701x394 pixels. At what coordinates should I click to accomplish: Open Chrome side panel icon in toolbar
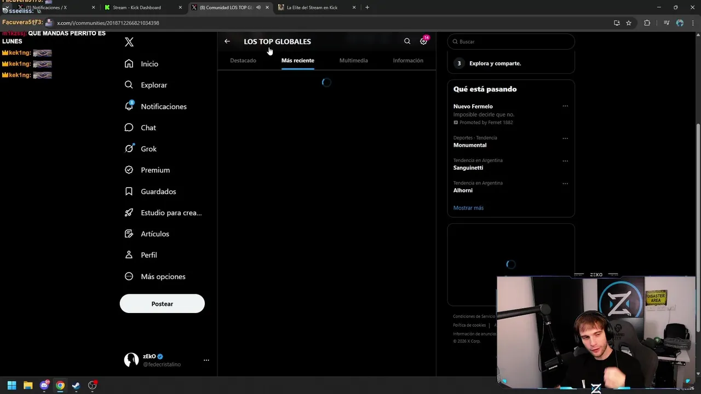[666, 23]
